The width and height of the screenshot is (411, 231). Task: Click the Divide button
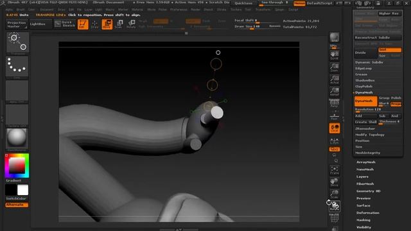(x=365, y=53)
